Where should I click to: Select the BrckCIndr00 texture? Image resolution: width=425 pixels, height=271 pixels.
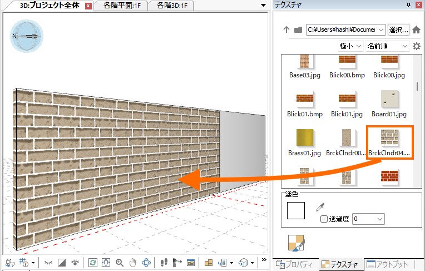click(x=346, y=143)
